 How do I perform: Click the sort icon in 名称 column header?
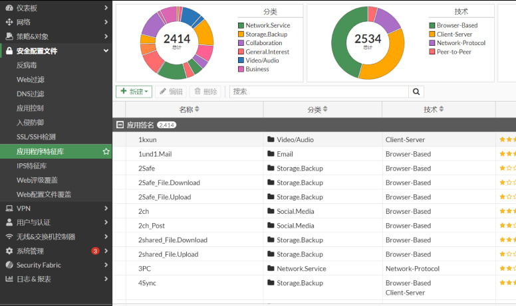tap(197, 110)
